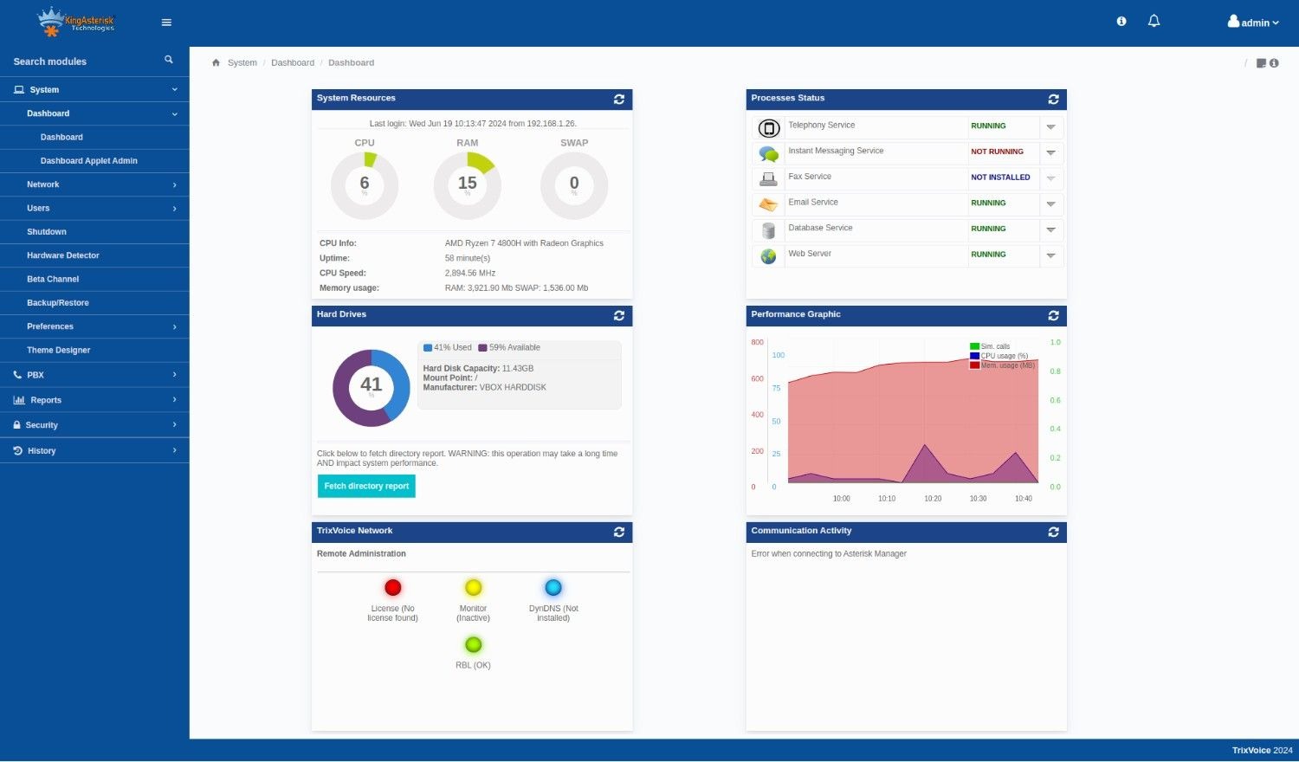Refresh the System Resources panel
Image resolution: width=1299 pixels, height=762 pixels.
coord(618,100)
